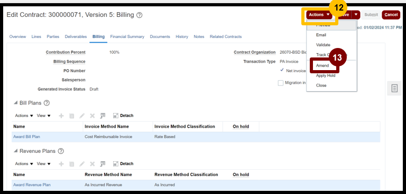The width and height of the screenshot is (406, 194).
Task: Click On hold header in Revenue Plans table
Action: pyautogui.click(x=241, y=174)
